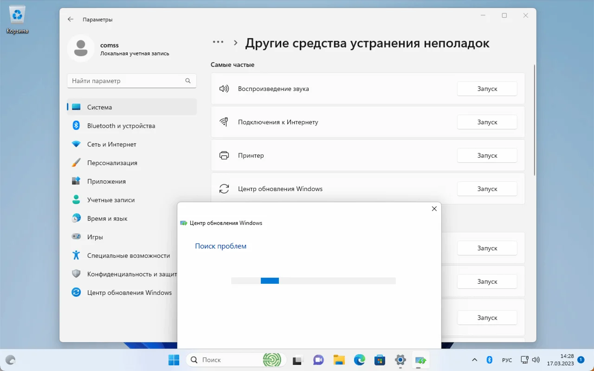Click the Windows Start button
594x371 pixels.
(174, 360)
